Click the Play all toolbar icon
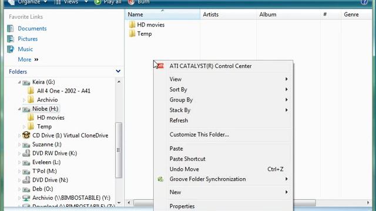Viewport: 376px width, 211px height. click(98, 2)
